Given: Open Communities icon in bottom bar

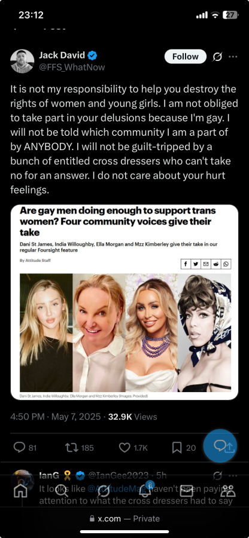Looking at the screenshot, I should point(228,491).
